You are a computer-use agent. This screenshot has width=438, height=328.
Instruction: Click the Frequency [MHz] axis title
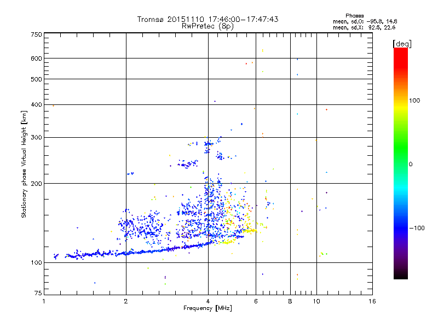pyautogui.click(x=208, y=308)
